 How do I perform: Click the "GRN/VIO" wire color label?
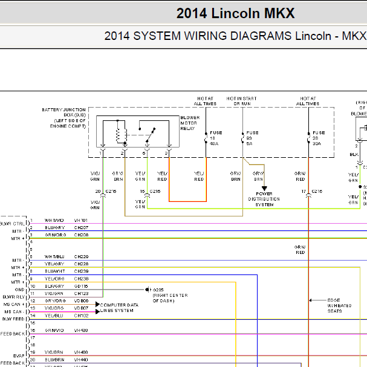54,331
